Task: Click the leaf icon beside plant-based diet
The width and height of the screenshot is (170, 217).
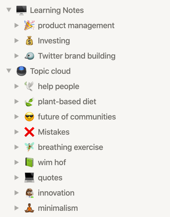Action: click(29, 102)
